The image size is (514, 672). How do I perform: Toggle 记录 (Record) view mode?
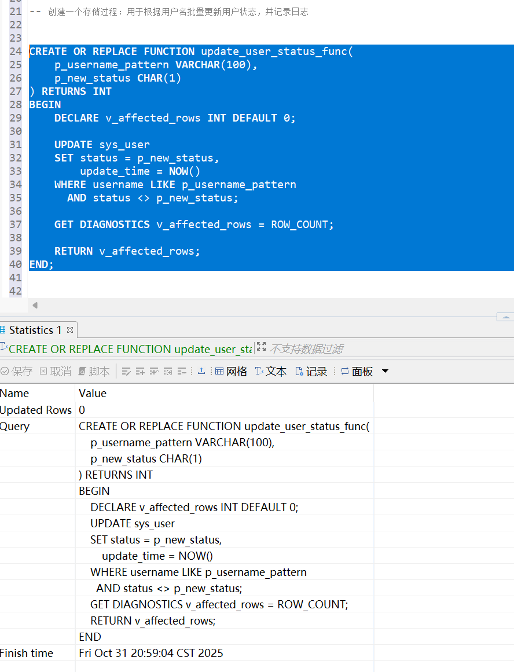pos(311,372)
